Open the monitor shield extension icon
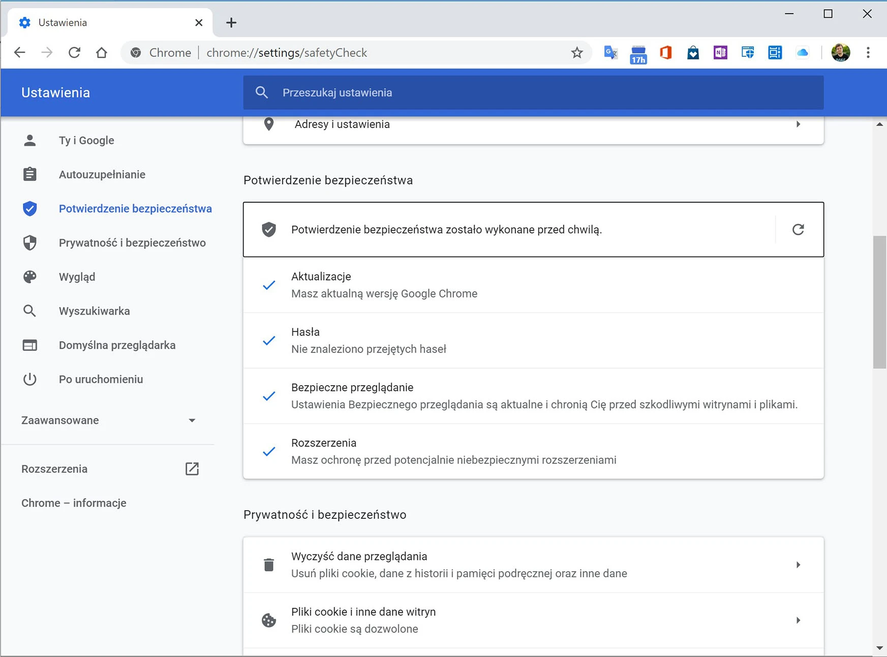The image size is (887, 657). [748, 52]
